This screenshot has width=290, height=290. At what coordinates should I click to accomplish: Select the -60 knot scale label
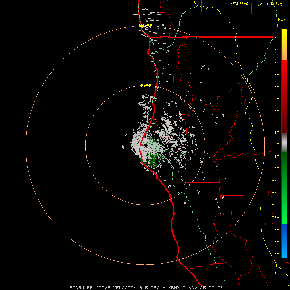point(275,217)
